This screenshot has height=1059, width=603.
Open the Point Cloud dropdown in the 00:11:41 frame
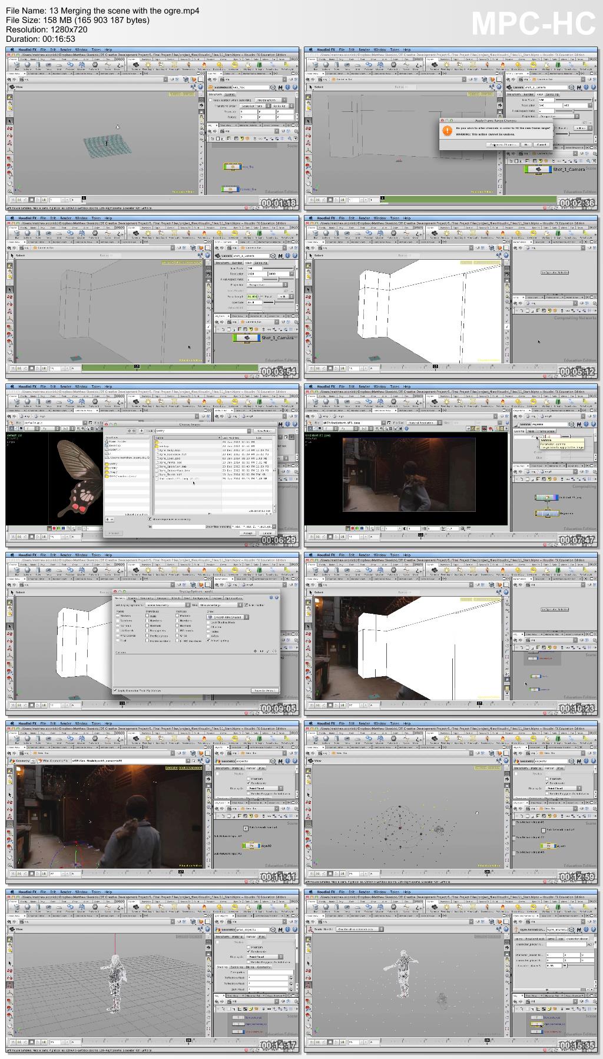click(265, 788)
